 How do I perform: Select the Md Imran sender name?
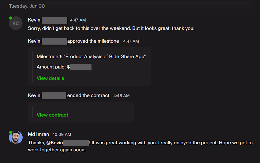(38, 134)
